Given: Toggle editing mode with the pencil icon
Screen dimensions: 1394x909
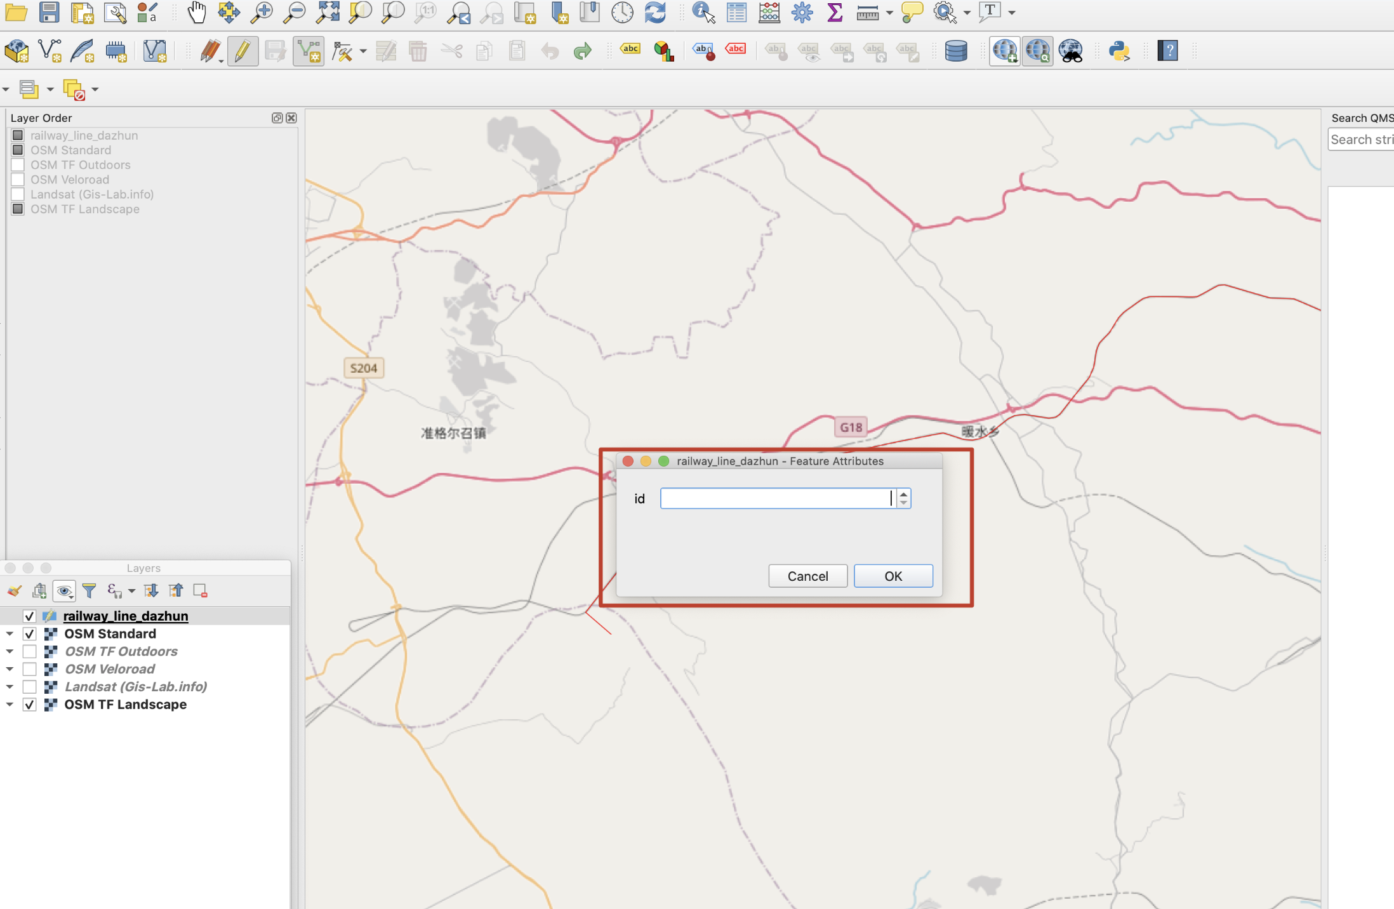Looking at the screenshot, I should [x=242, y=51].
